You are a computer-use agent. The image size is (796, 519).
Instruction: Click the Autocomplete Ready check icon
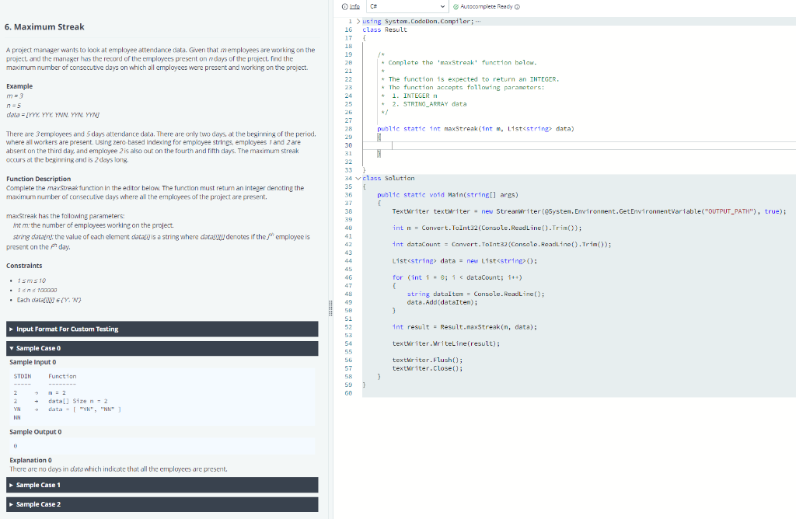456,6
